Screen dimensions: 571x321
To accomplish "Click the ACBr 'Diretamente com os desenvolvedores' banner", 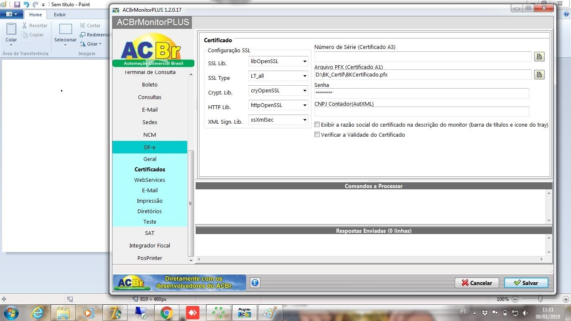I will (179, 283).
